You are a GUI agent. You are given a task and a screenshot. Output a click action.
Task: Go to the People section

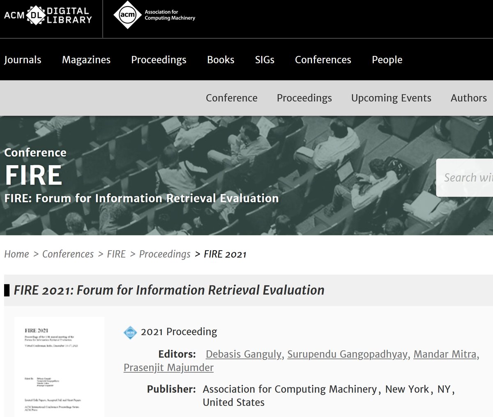click(x=387, y=60)
